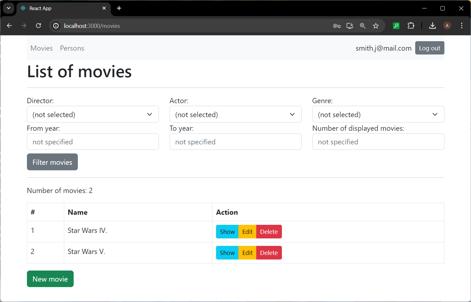Delete the Star Wars IV. movie
Image resolution: width=471 pixels, height=302 pixels.
(269, 232)
